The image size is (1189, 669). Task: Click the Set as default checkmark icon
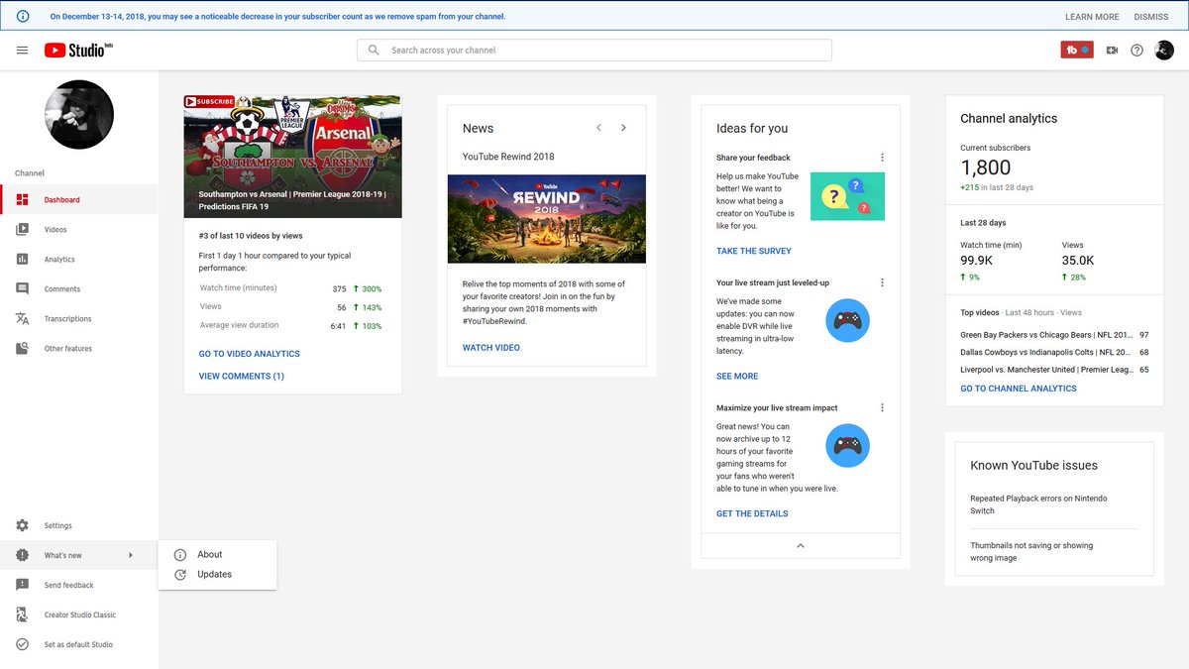tap(22, 645)
